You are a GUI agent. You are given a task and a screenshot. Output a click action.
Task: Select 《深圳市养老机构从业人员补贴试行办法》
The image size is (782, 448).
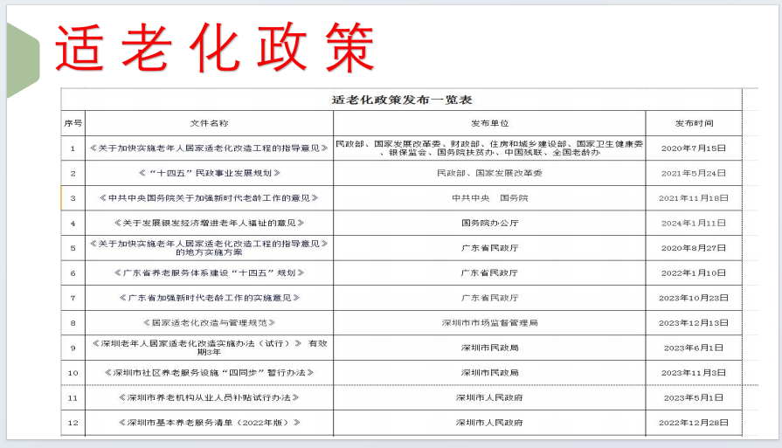(209, 397)
